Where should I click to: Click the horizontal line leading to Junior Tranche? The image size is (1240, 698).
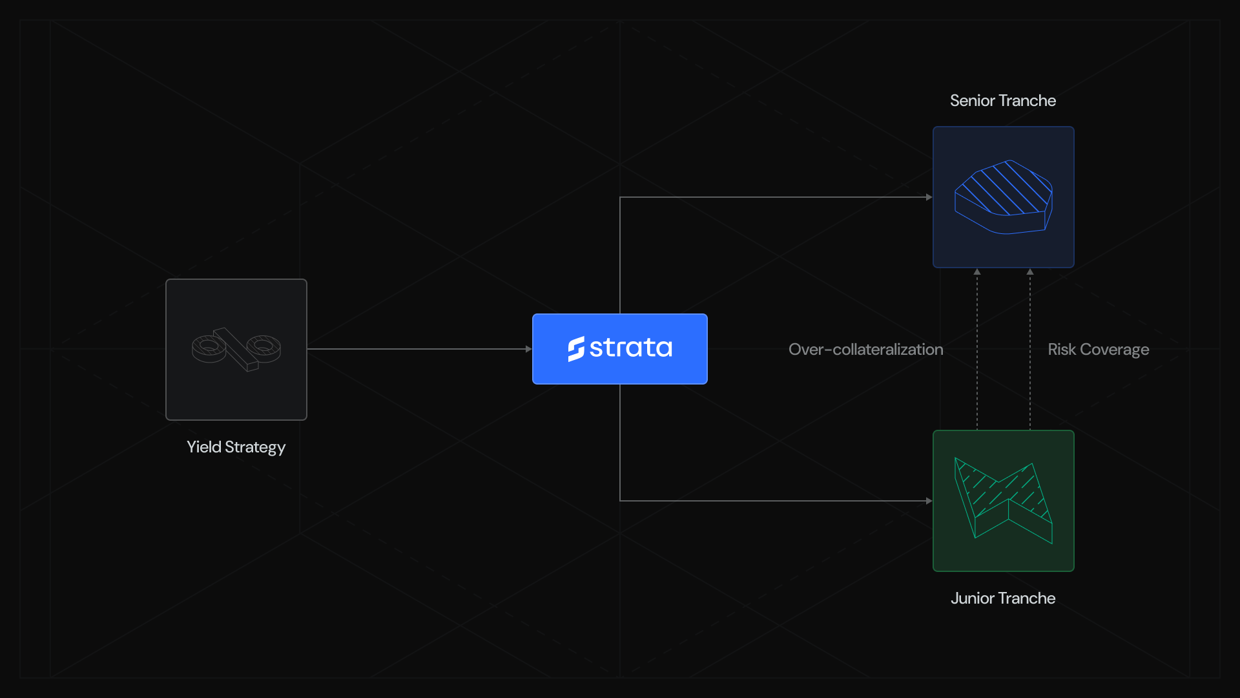pyautogui.click(x=775, y=501)
